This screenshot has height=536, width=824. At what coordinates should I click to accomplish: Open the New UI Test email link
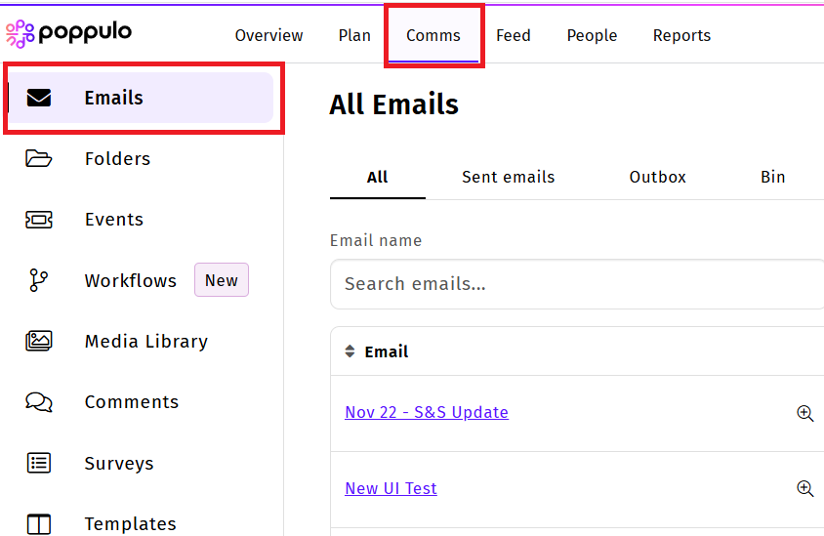click(x=391, y=488)
